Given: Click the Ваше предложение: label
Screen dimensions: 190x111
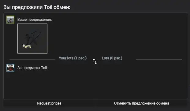Looking at the screenshot, I should click(x=35, y=20).
